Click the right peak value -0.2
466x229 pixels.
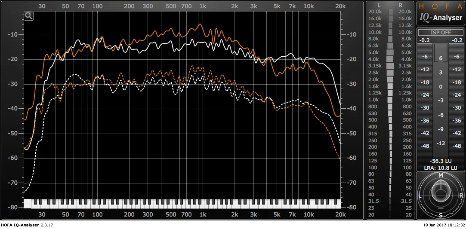[456, 40]
